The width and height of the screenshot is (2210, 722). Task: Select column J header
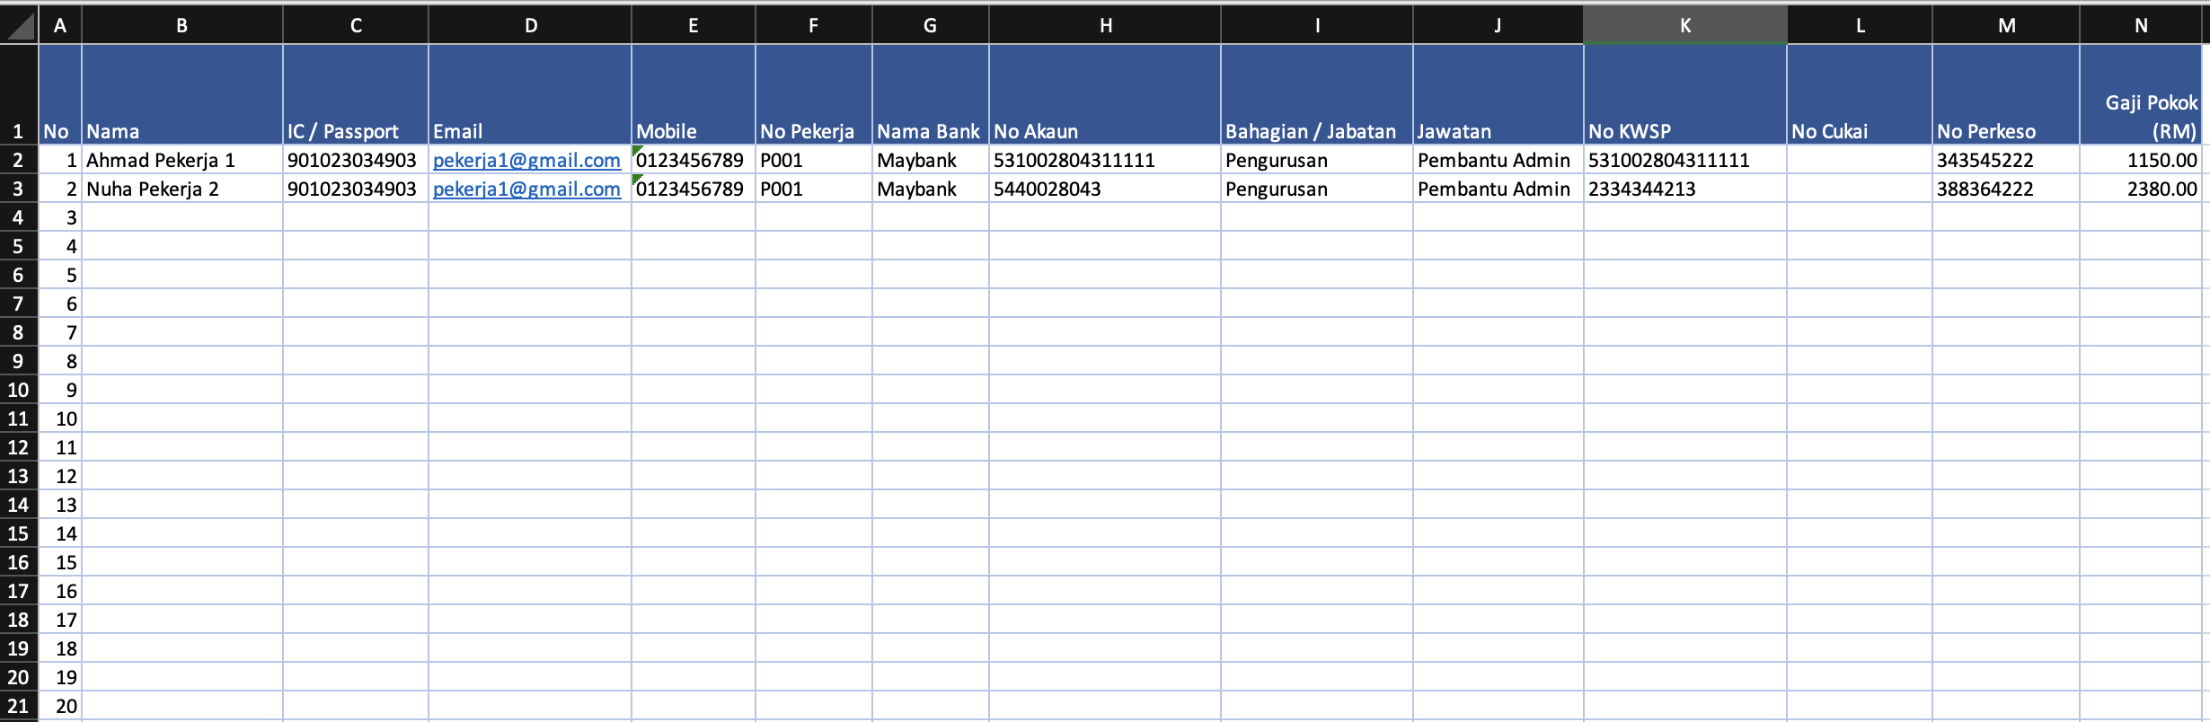click(x=1498, y=25)
